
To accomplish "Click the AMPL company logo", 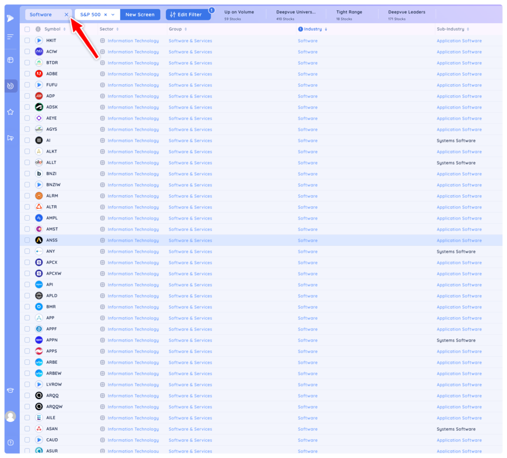I will 39,218.
